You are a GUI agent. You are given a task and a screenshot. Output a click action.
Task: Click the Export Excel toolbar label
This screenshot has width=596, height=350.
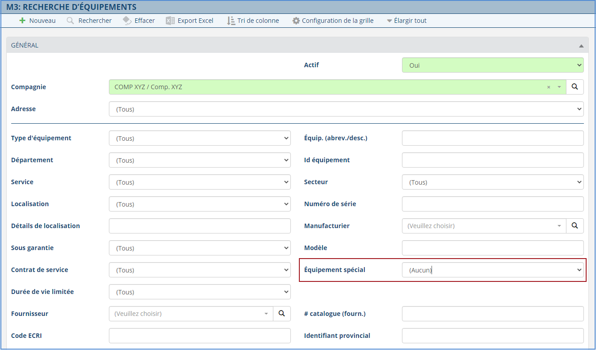click(195, 21)
